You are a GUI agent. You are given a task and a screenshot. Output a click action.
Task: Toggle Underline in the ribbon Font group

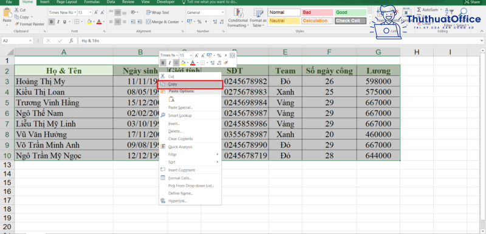click(x=64, y=22)
